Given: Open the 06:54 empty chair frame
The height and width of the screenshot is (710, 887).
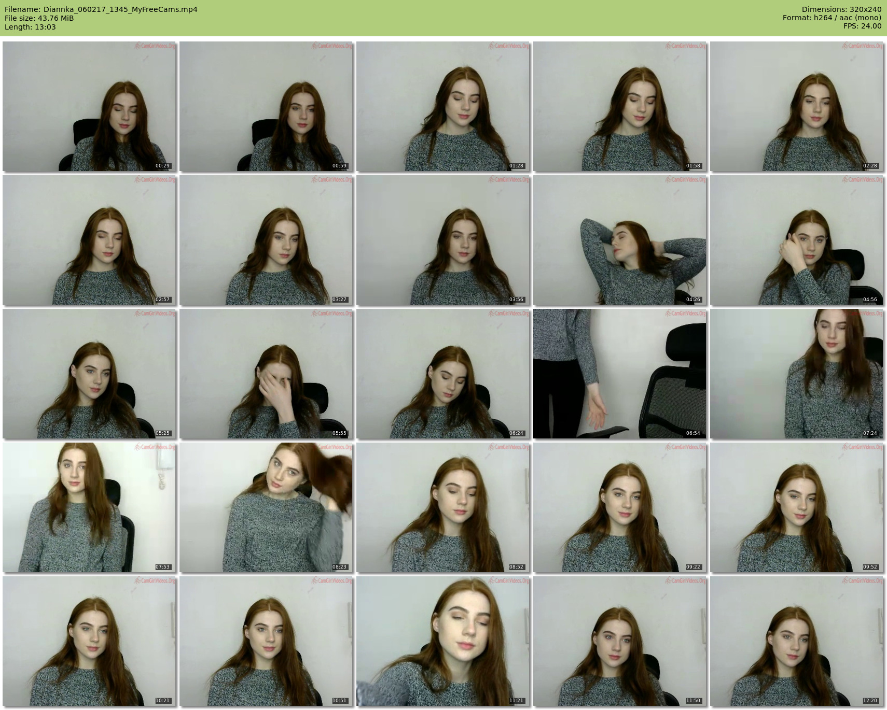Looking at the screenshot, I should click(x=619, y=374).
